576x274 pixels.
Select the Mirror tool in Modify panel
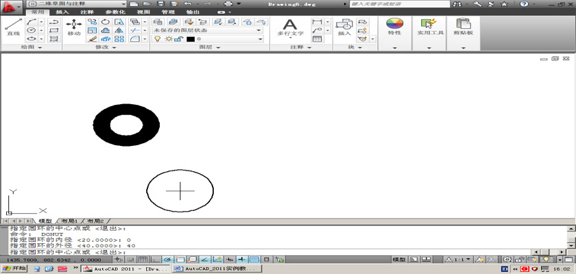pos(119,30)
